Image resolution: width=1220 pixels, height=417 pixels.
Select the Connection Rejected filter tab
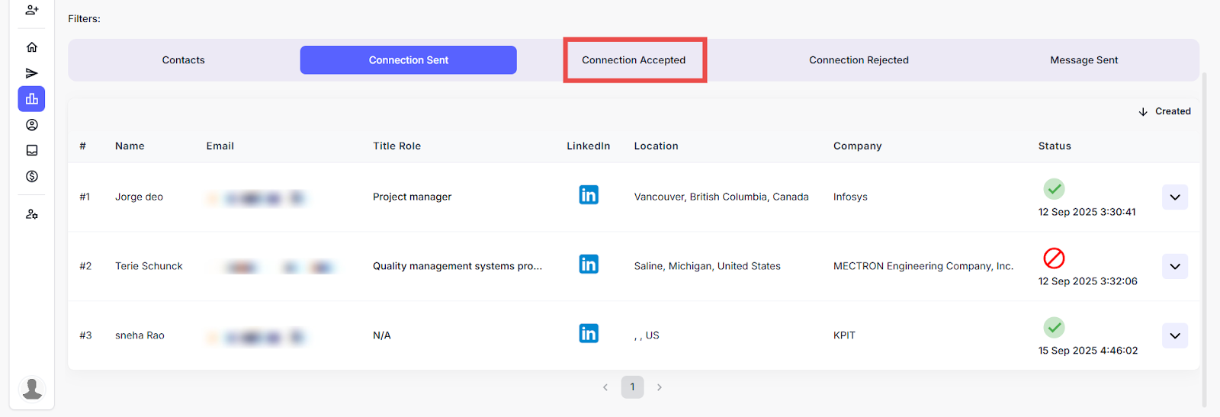tap(859, 60)
